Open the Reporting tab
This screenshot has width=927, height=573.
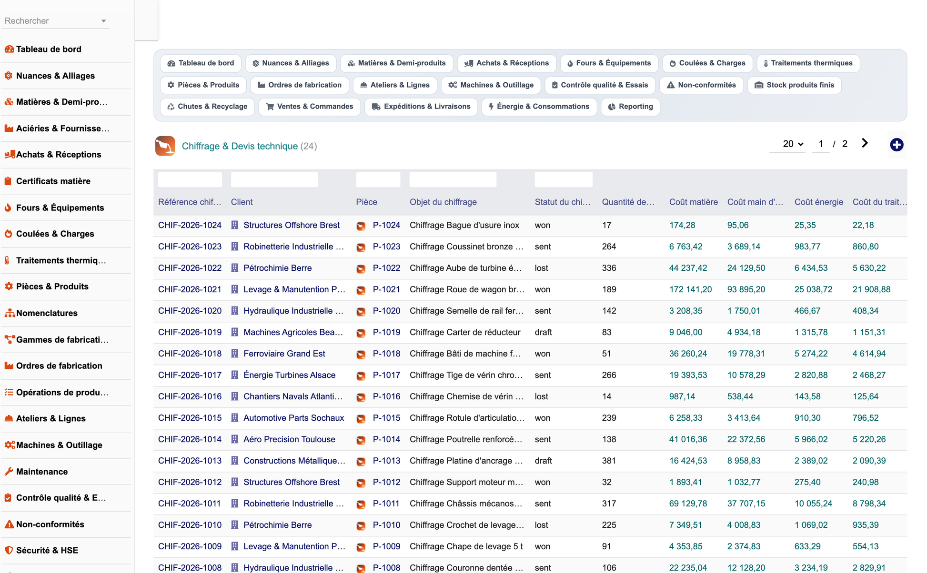(630, 107)
